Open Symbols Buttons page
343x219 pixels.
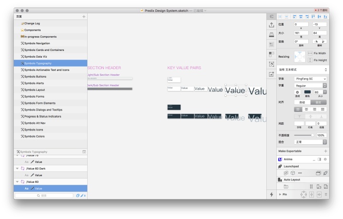(50, 77)
